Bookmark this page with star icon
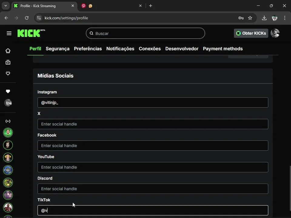The image size is (291, 218). tap(250, 18)
